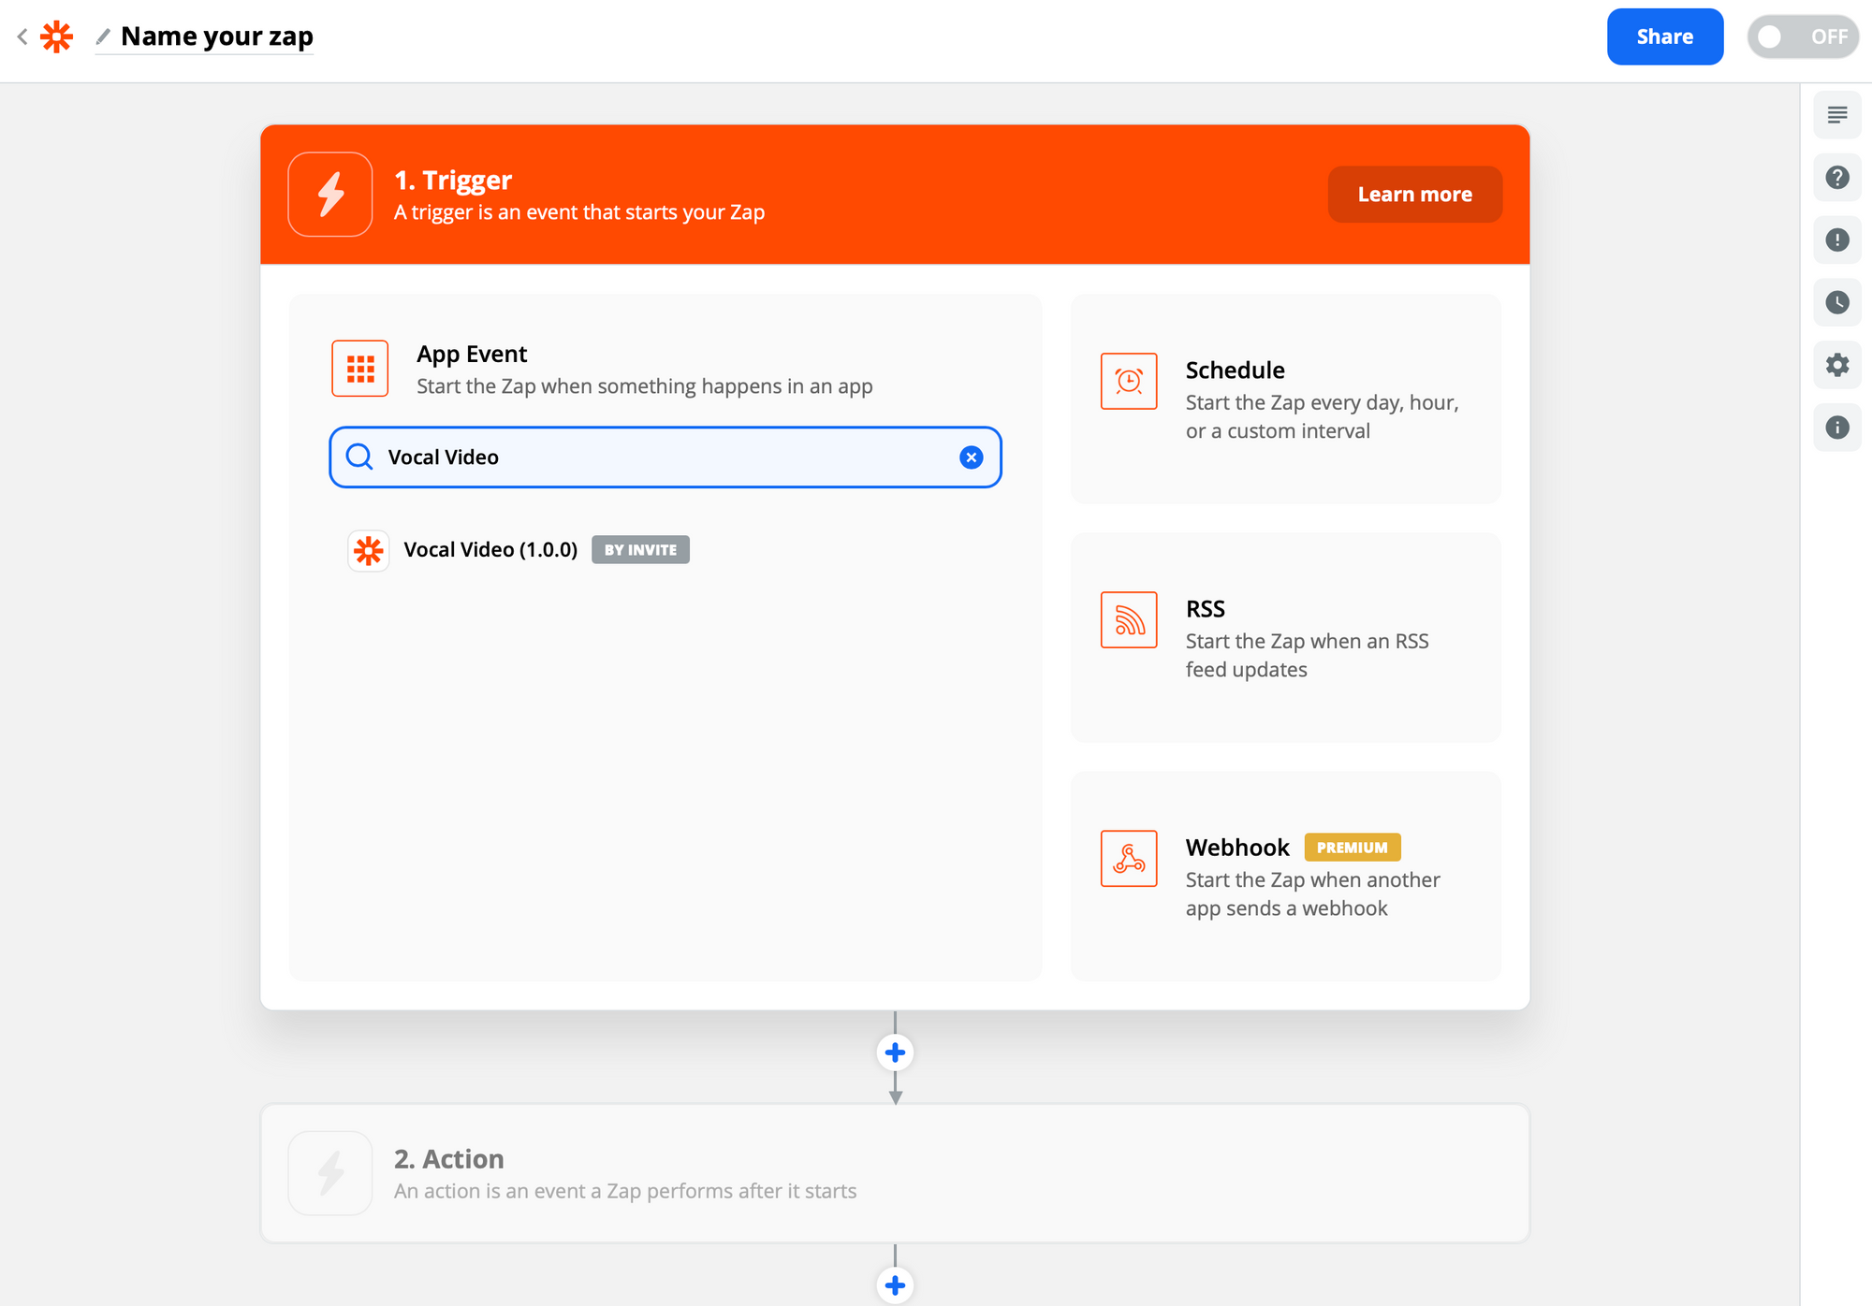
Task: Choose the RSS trigger option
Action: 1285,638
